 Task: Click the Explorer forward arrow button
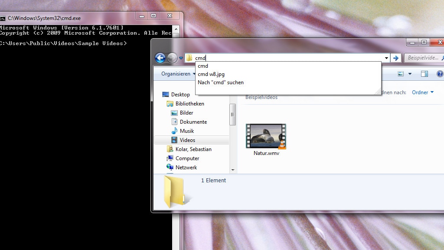pos(172,58)
